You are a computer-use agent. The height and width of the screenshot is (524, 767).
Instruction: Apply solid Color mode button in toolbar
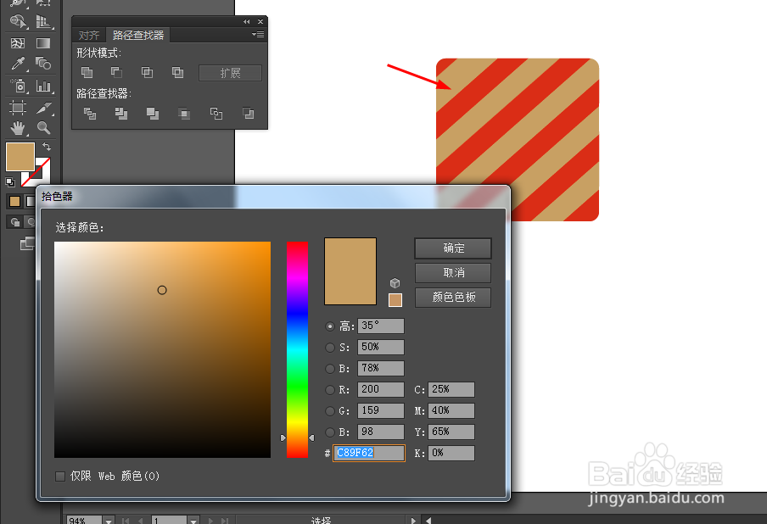(14, 201)
